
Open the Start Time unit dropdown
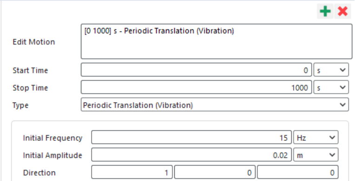[331, 70]
